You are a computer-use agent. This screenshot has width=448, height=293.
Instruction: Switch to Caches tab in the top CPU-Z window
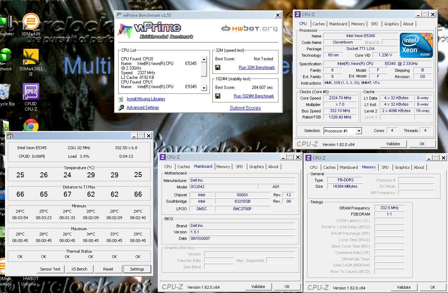pos(319,24)
